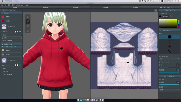Choose the faint square brush shape
This screenshot has height=102, width=181.
coord(169,42)
